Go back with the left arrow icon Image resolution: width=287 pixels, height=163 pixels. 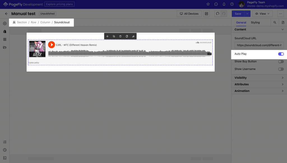tap(6, 14)
